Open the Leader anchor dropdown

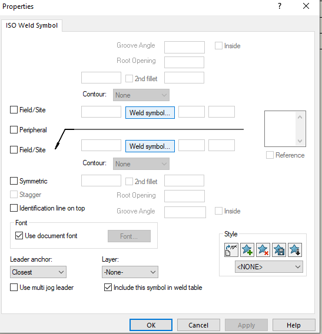pyautogui.click(x=38, y=272)
